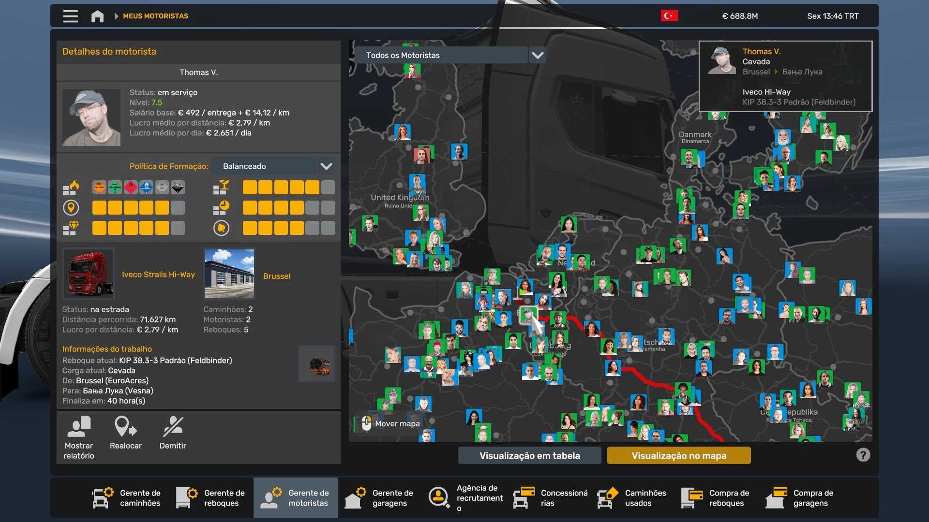Open the Brussel garage link
Image resolution: width=929 pixels, height=522 pixels.
[276, 276]
